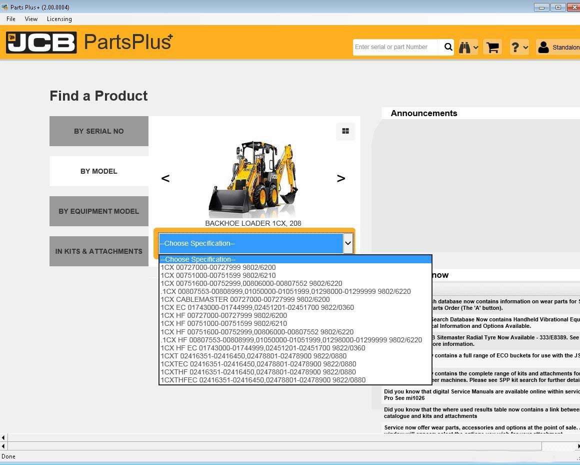Select 1CX HF 00751000-00751599 9802/6210

click(295, 323)
